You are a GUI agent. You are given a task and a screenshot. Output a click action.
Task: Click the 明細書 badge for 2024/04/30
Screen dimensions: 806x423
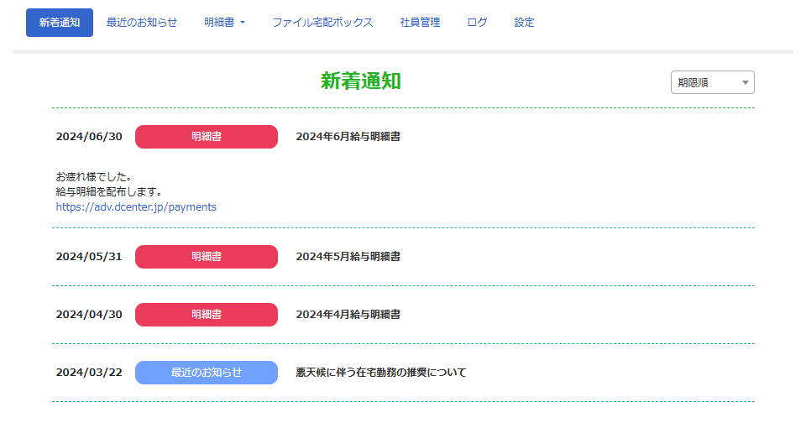[x=206, y=315]
